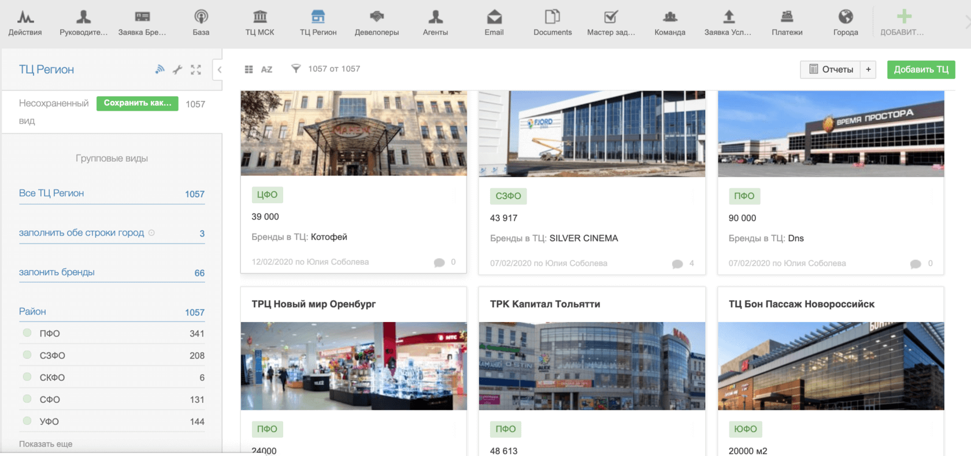The height and width of the screenshot is (456, 971).
Task: Click the RSS feed icon beside ТЦ Регион
Action: click(160, 69)
